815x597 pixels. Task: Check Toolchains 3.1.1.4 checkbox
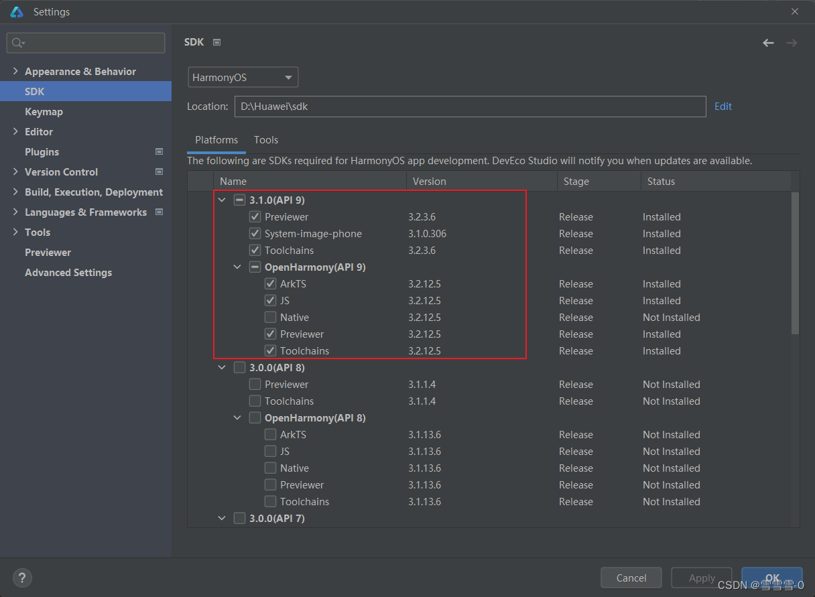pos(255,401)
